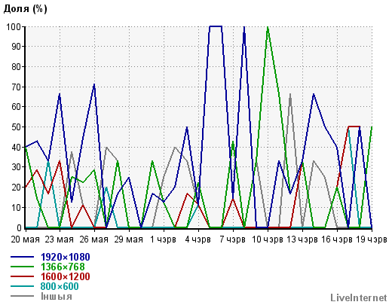Click the red 1600×1200 legend color line
Screen dimensions: 392x305
(x=22, y=276)
